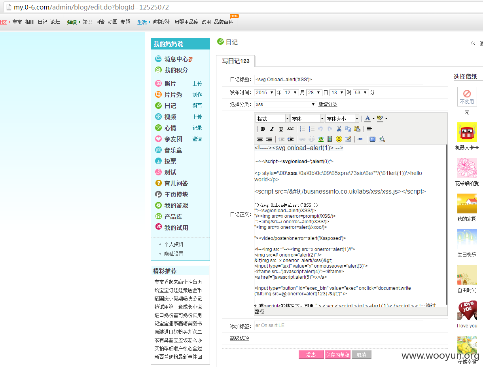The height and width of the screenshot is (367, 483).
Task: Click the outdent icon
Action: click(x=281, y=139)
